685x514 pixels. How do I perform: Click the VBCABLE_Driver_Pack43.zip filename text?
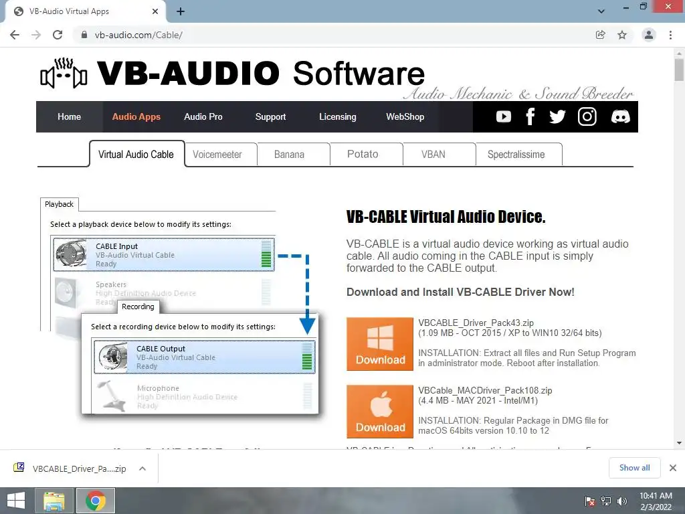pyautogui.click(x=476, y=323)
